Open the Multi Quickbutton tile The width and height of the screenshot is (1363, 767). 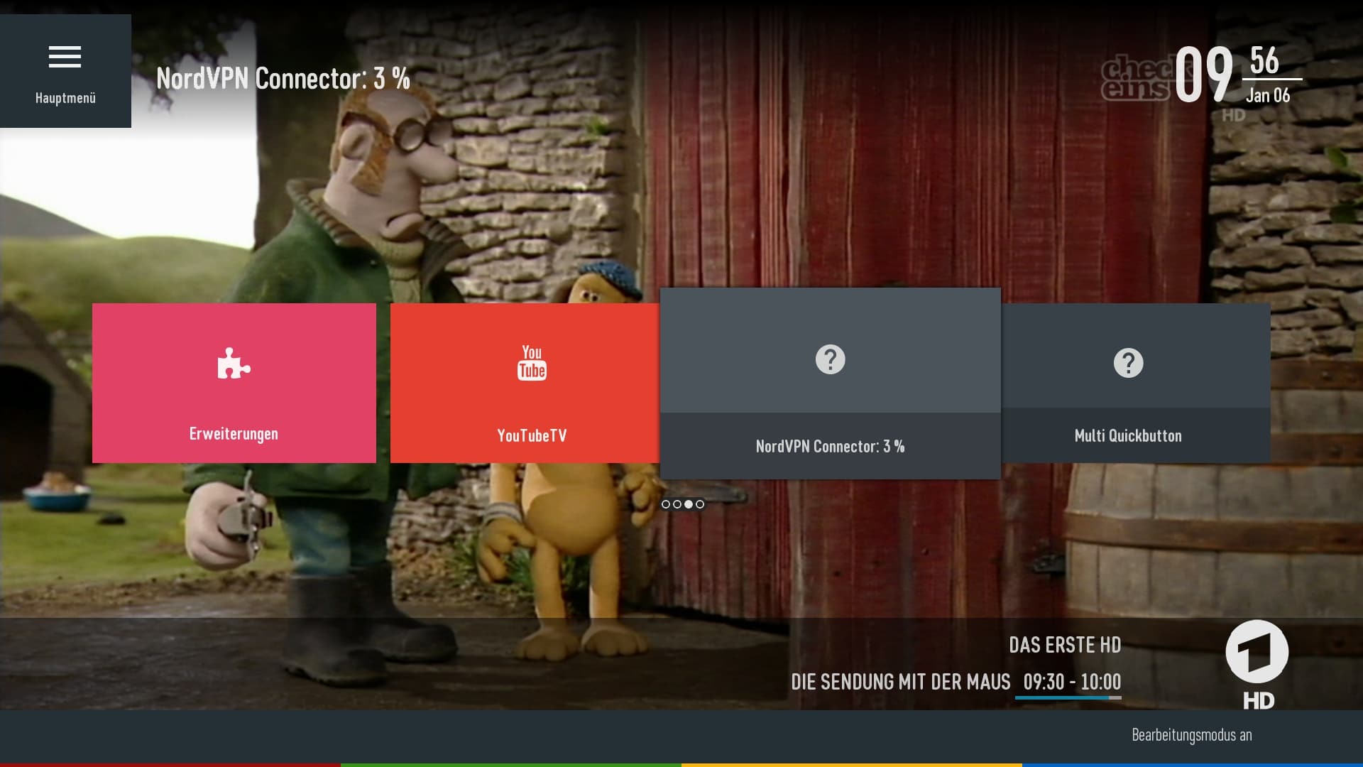point(1136,383)
